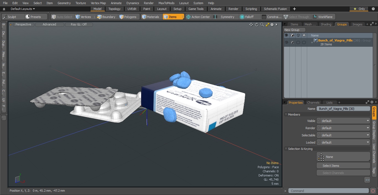The width and height of the screenshot is (378, 195).
Task: Collapse Selection & Keying section
Action: (x=286, y=149)
